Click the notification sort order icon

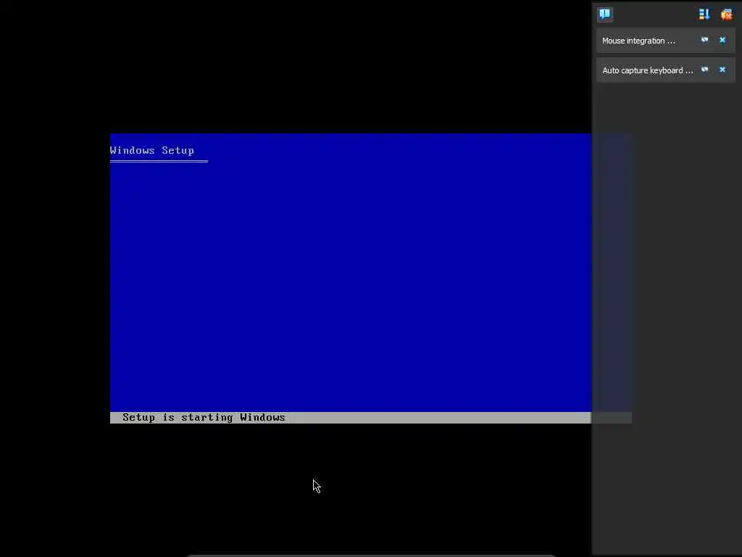704,15
